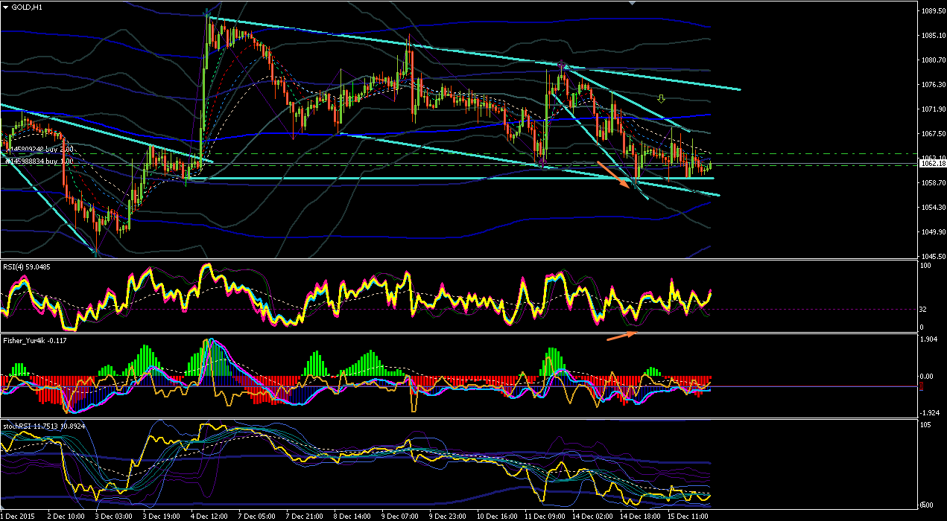Select the yellow down-arrow object on chart

(661, 98)
